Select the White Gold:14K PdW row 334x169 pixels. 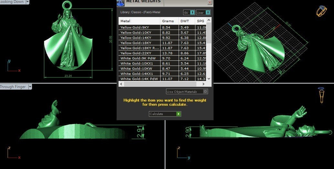click(x=162, y=79)
